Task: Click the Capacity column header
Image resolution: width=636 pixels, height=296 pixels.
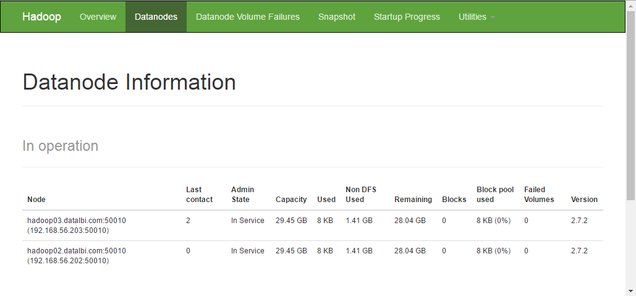Action: (291, 200)
